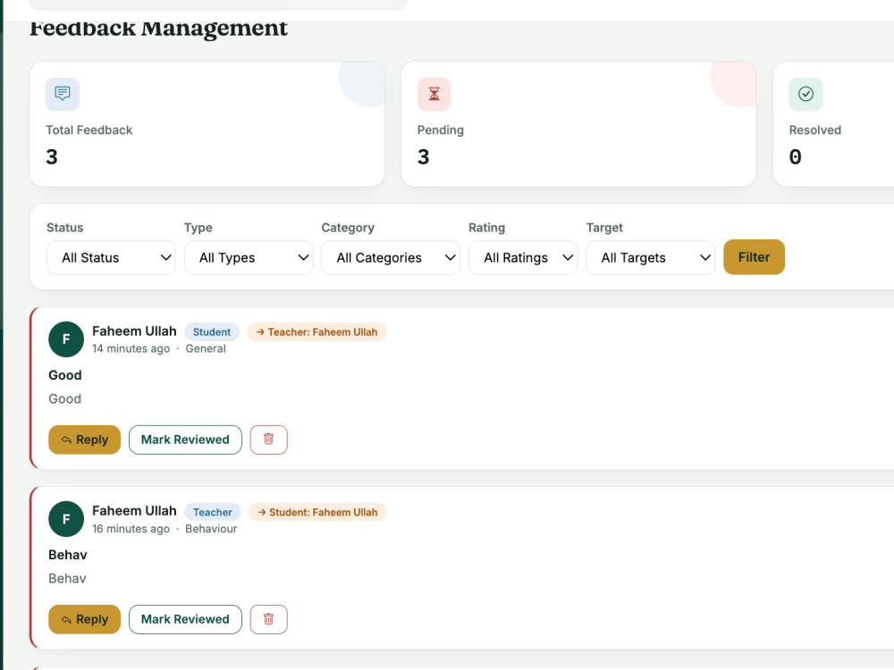The image size is (894, 670).
Task: Click the Total Feedback chat bubble icon
Action: pos(63,94)
